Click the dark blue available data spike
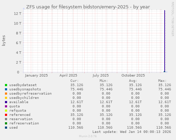Image resolution: width=176 pixels, height=140 pixels. (x=165, y=41)
